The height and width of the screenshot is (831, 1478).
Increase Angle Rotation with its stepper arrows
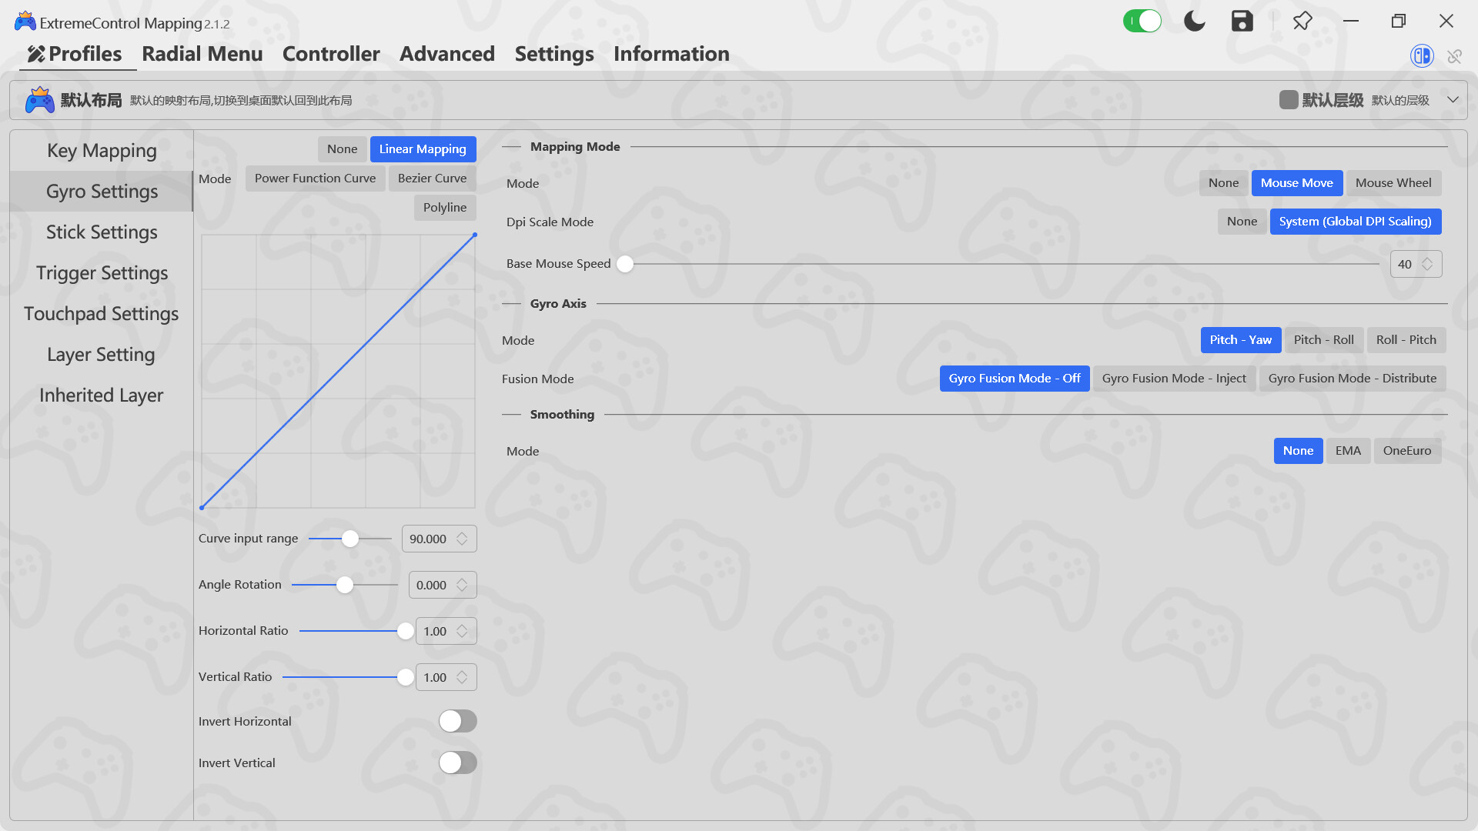[461, 580]
